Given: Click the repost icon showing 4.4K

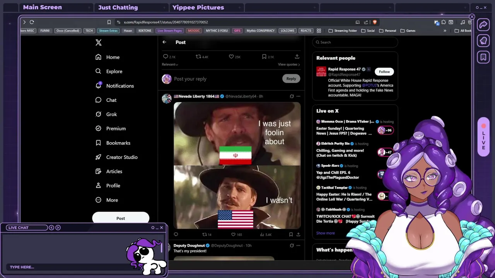Looking at the screenshot, I should pyautogui.click(x=198, y=57).
